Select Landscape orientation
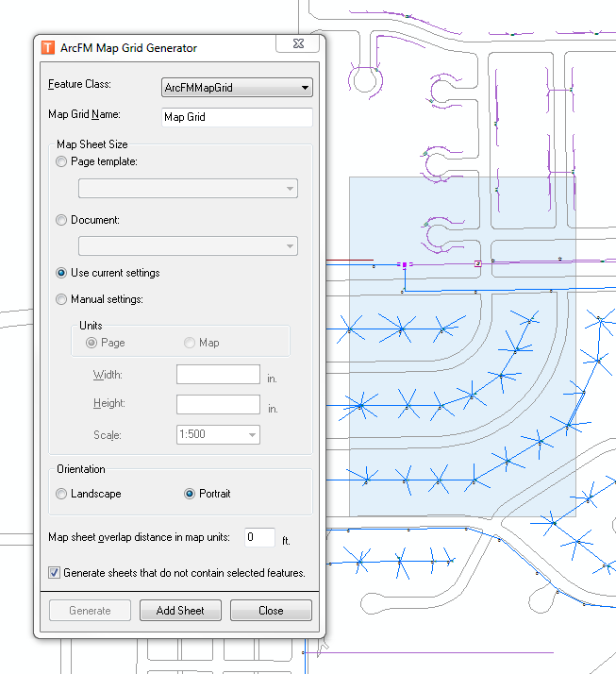Viewport: 616px width, 674px height. 61,494
